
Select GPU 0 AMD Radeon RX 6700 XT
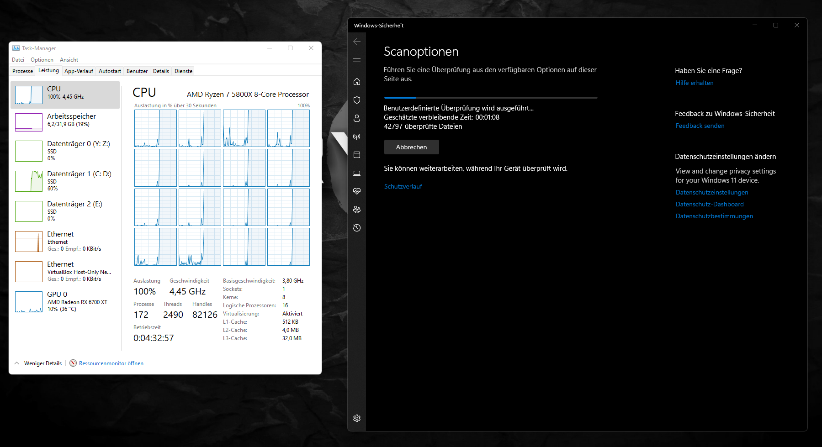click(65, 301)
